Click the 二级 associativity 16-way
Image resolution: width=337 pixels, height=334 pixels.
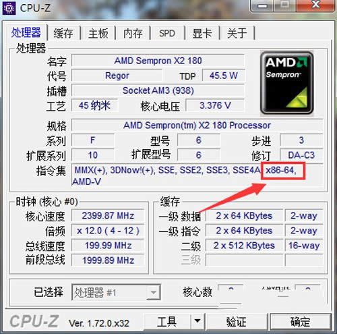pyautogui.click(x=304, y=246)
